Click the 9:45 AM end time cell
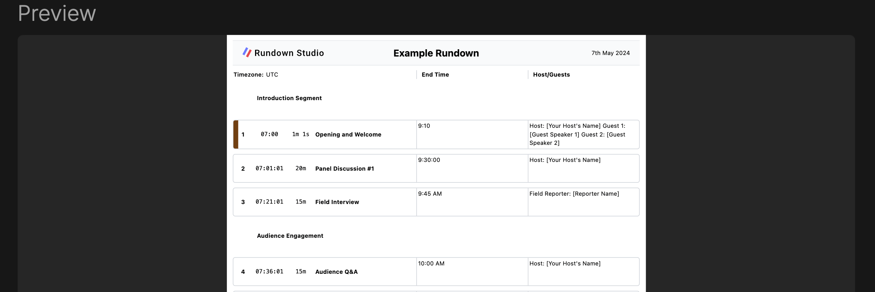The image size is (875, 292). pos(472,202)
